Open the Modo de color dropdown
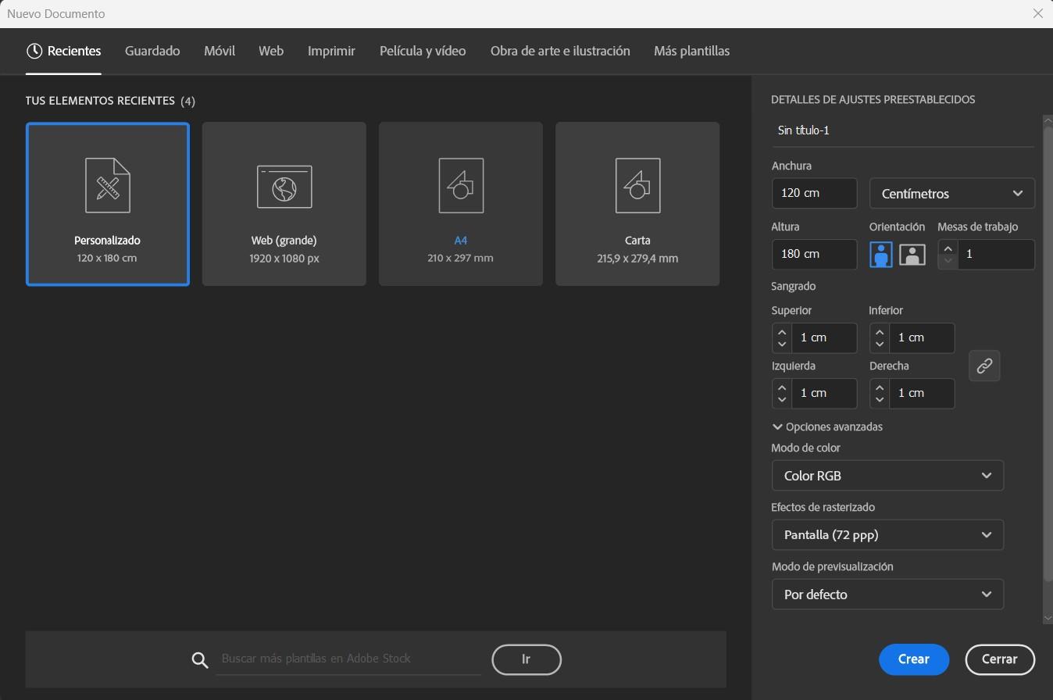Image resolution: width=1053 pixels, height=700 pixels. click(x=887, y=475)
